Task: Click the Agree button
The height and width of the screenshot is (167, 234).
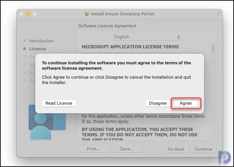Action: coord(186,103)
